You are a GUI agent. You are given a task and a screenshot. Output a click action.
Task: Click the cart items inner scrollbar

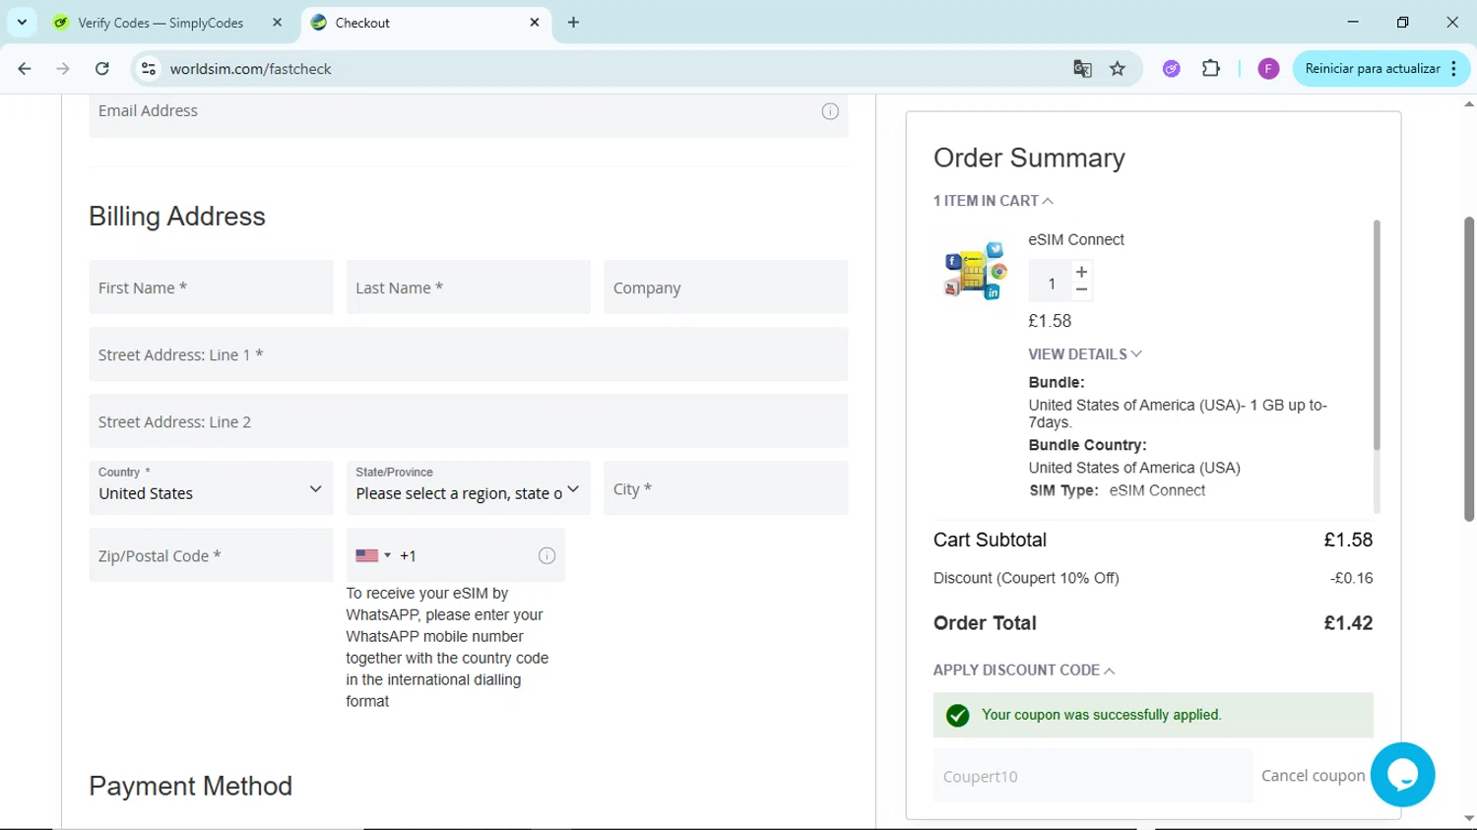click(x=1376, y=335)
